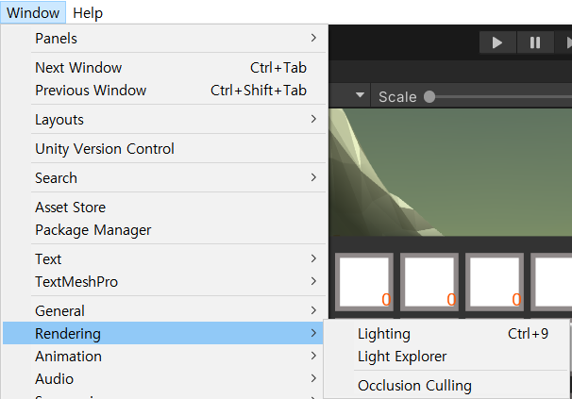The height and width of the screenshot is (399, 572).
Task: Click the Help menu
Action: 88,13
